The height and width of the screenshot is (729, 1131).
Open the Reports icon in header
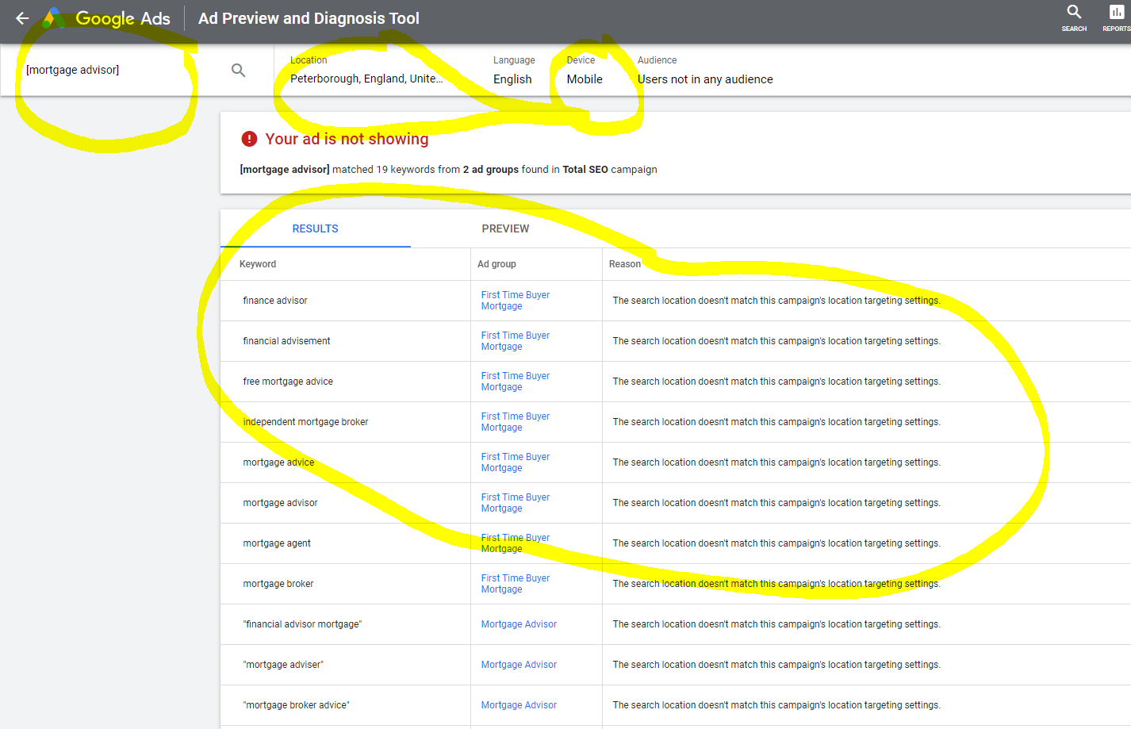[x=1116, y=17]
